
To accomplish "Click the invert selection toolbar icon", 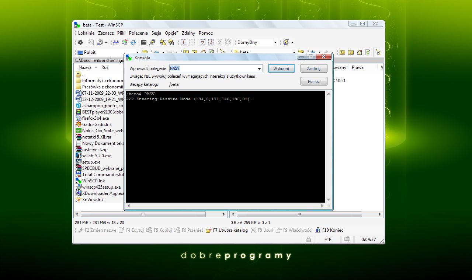I will point(211,42).
